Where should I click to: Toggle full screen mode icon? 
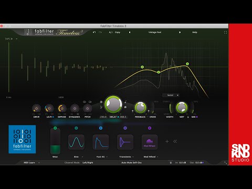point(225,33)
